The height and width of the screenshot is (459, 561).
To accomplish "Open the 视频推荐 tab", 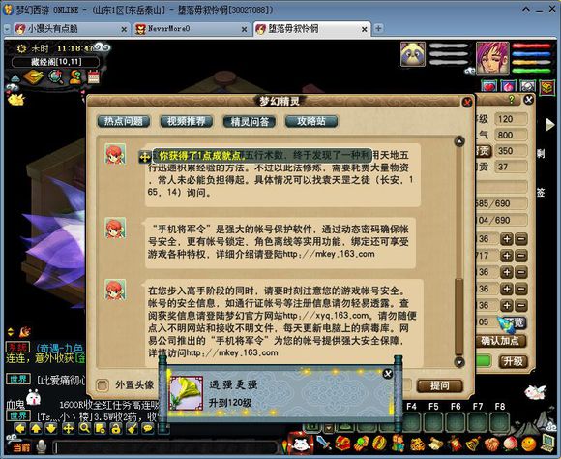I will 187,121.
